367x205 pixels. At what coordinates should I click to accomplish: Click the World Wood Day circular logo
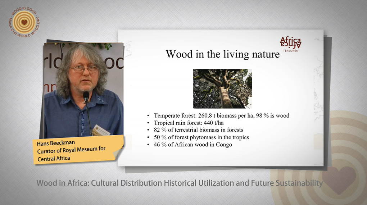click(x=24, y=22)
